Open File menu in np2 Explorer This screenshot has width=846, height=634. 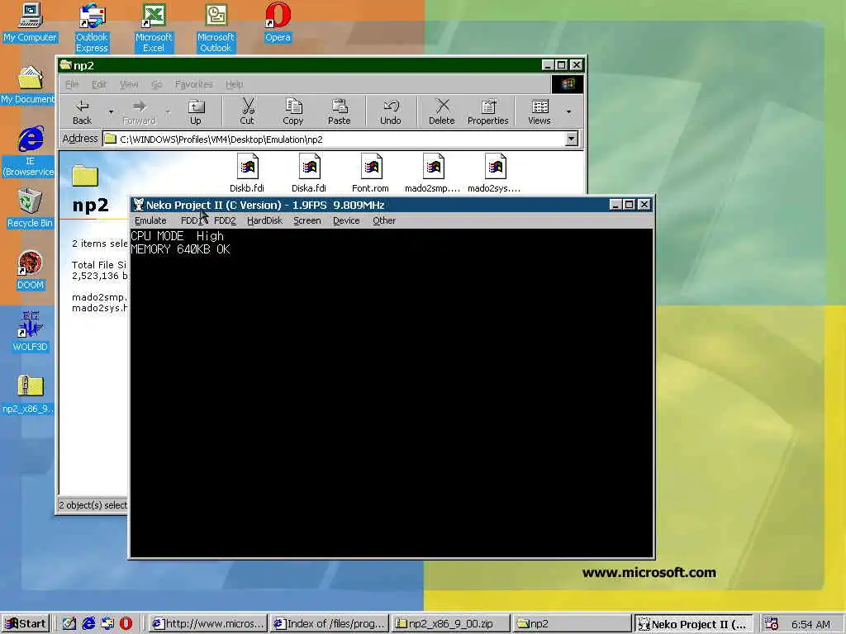click(x=72, y=84)
